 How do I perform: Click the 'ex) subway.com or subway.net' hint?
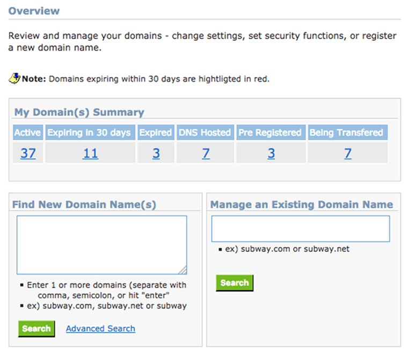pos(287,249)
